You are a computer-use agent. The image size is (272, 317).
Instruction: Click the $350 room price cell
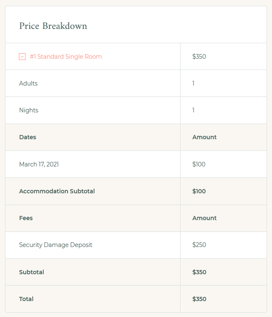(x=199, y=57)
